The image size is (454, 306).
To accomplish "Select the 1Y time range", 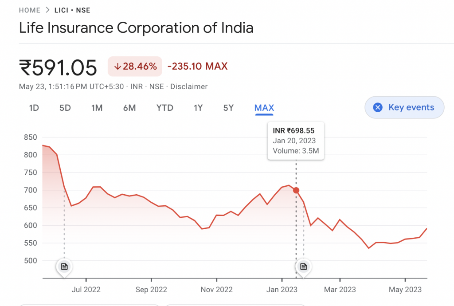I will click(x=198, y=107).
